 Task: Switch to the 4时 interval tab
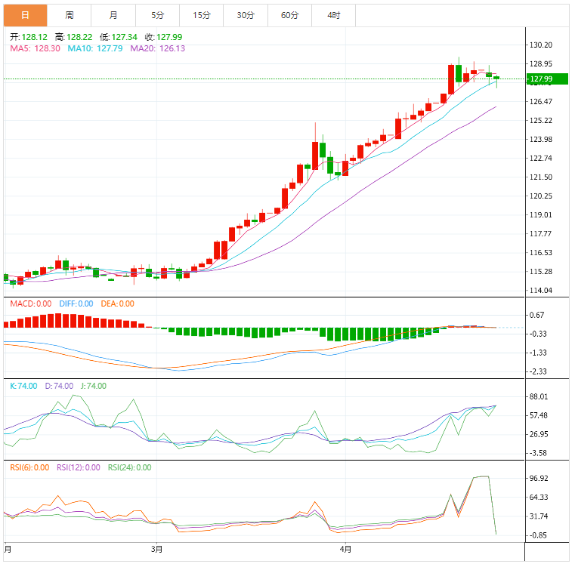point(333,15)
